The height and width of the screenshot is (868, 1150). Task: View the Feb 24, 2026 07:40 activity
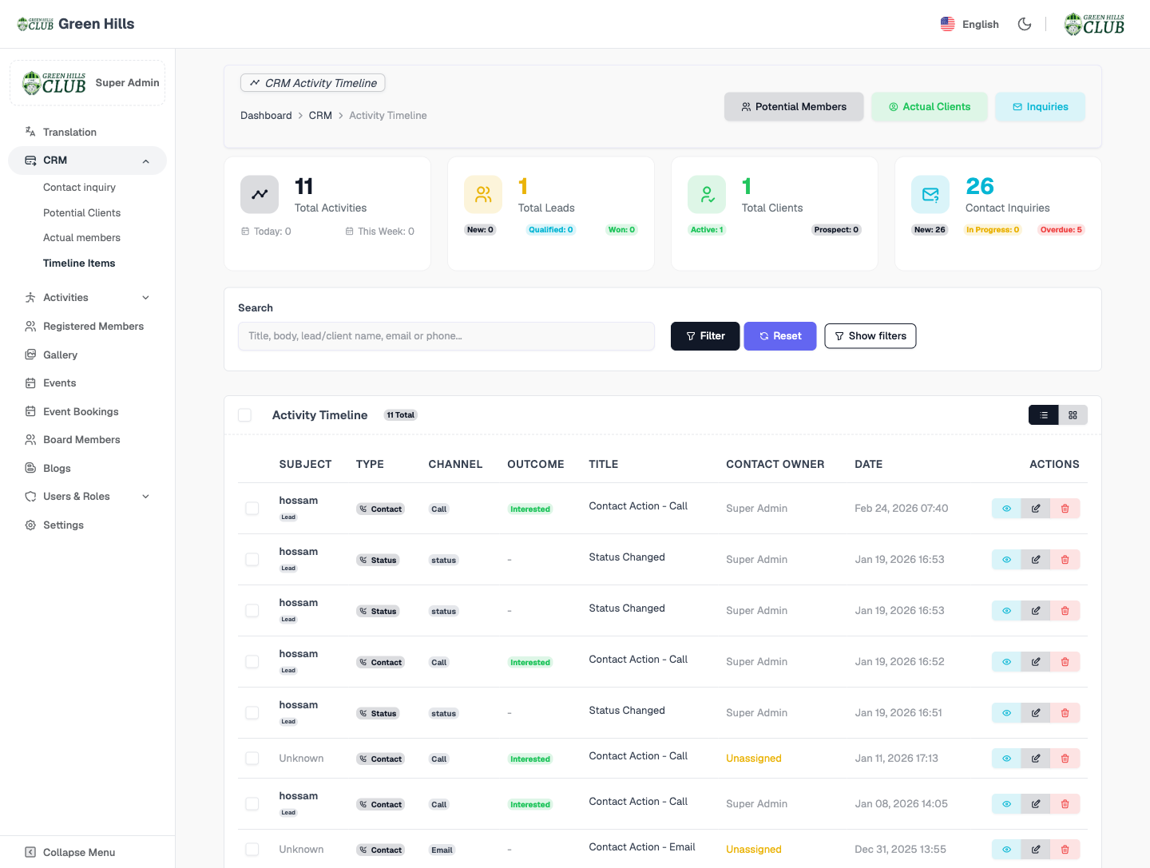pyautogui.click(x=1006, y=509)
